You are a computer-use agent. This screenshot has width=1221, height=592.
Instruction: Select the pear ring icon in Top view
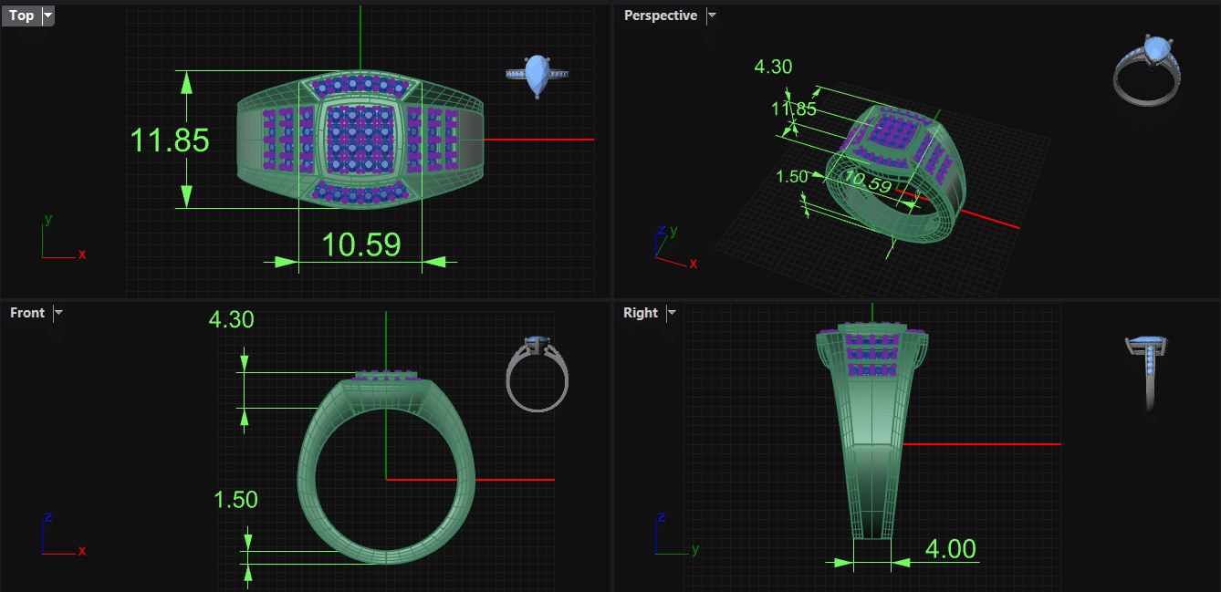pyautogui.click(x=537, y=76)
